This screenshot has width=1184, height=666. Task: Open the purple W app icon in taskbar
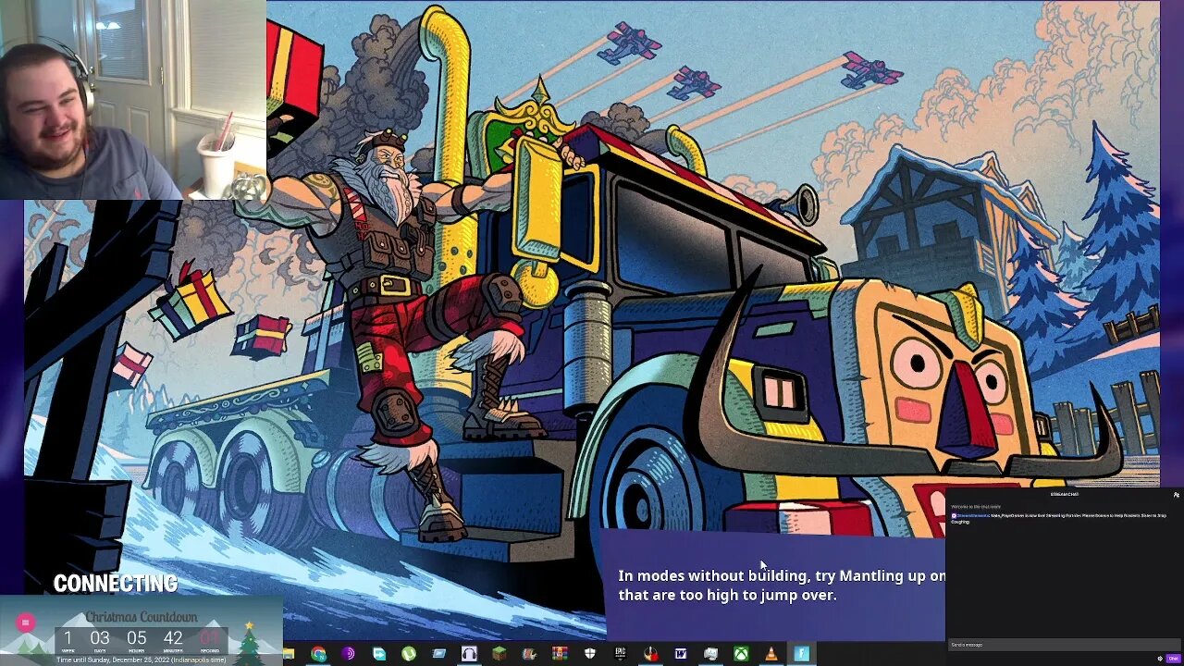681,654
